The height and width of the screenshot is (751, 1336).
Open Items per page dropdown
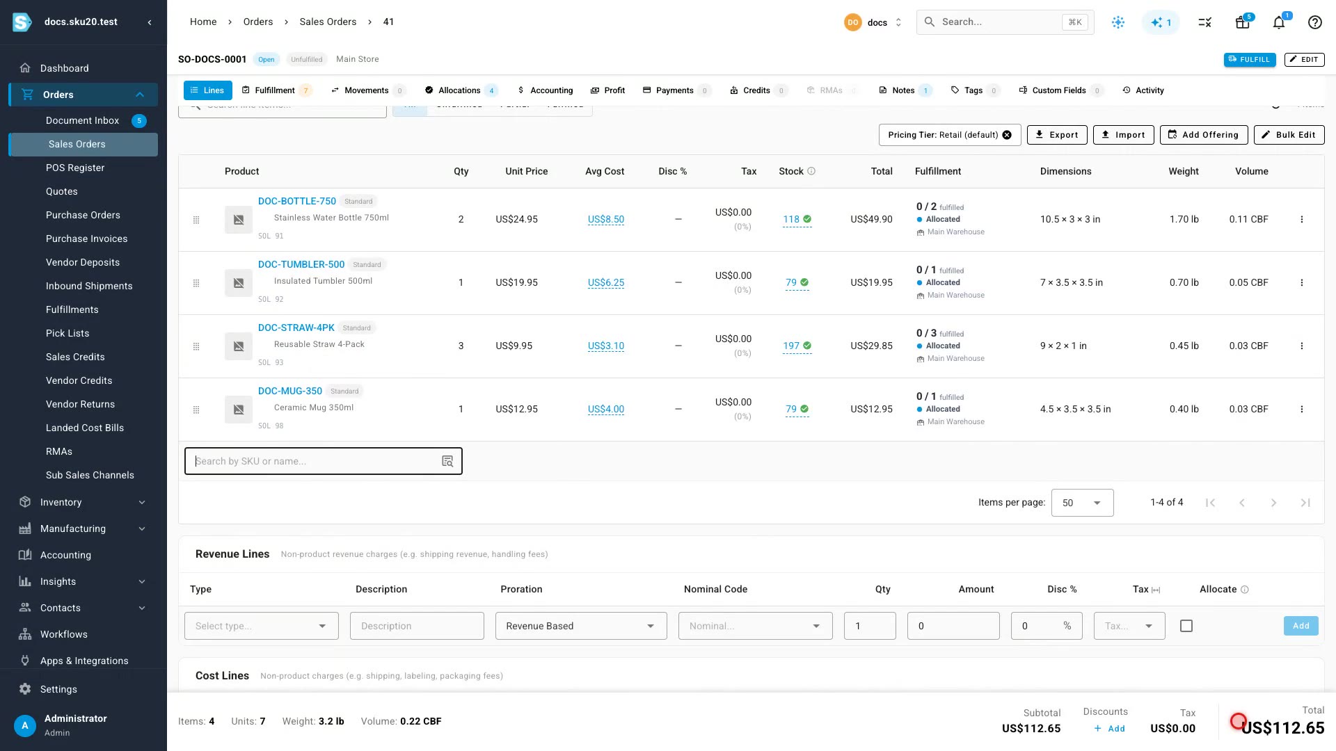click(x=1082, y=503)
